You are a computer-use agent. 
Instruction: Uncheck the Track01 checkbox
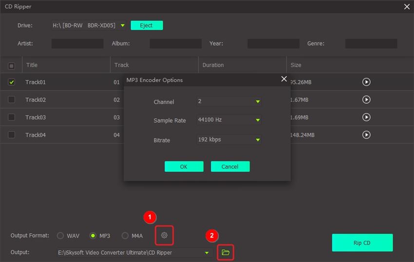click(x=12, y=82)
